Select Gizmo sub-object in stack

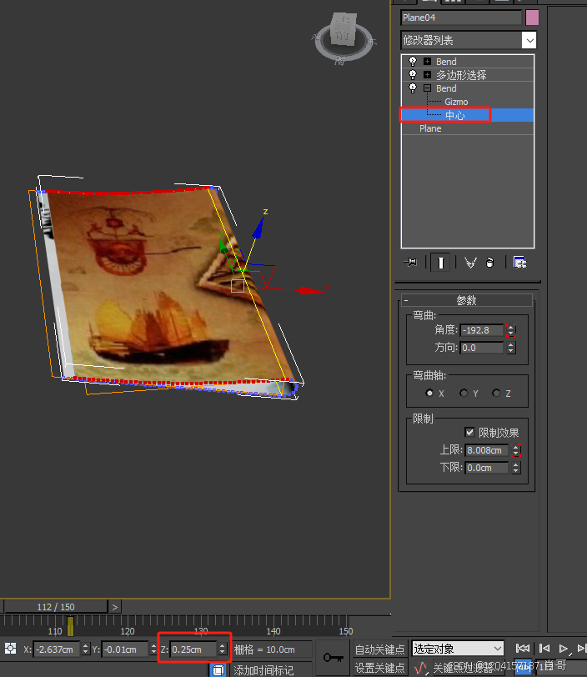coord(456,102)
